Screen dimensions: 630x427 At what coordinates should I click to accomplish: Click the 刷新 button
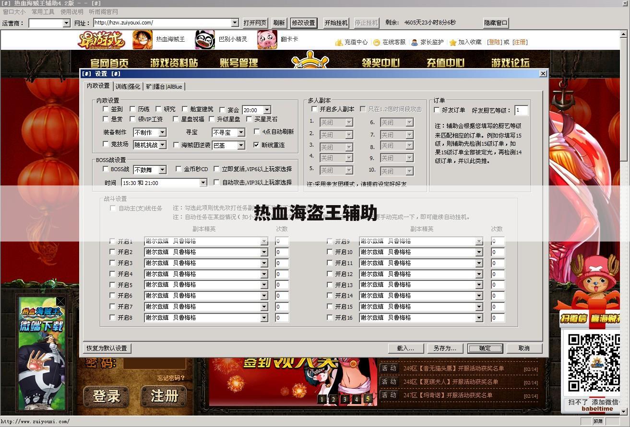tap(279, 23)
